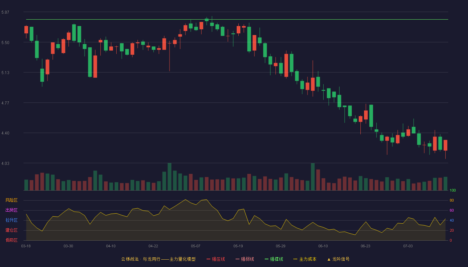Click the red 20 indicator axis value
The width and height of the screenshot is (468, 267).
[452, 230]
